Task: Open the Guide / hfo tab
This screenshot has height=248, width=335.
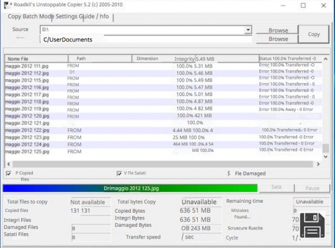Action: (94, 17)
